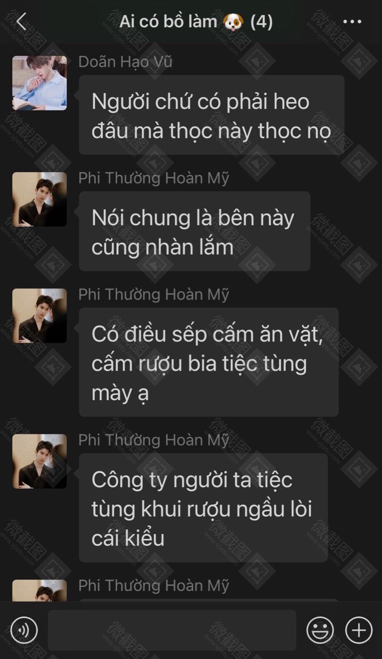
Task: Tap partially visible avatar at bottom of chat
Action: [x=40, y=591]
